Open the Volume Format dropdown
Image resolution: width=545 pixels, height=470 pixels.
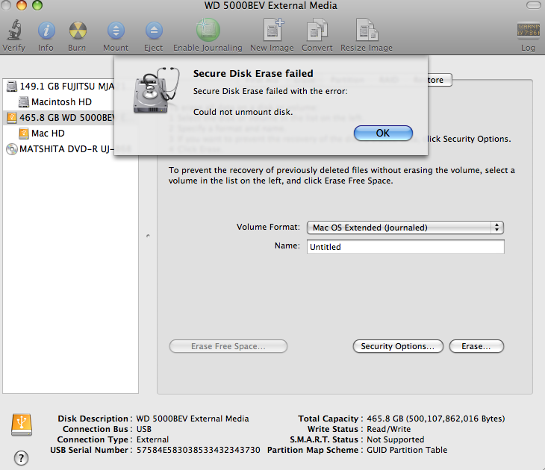pyautogui.click(x=405, y=228)
